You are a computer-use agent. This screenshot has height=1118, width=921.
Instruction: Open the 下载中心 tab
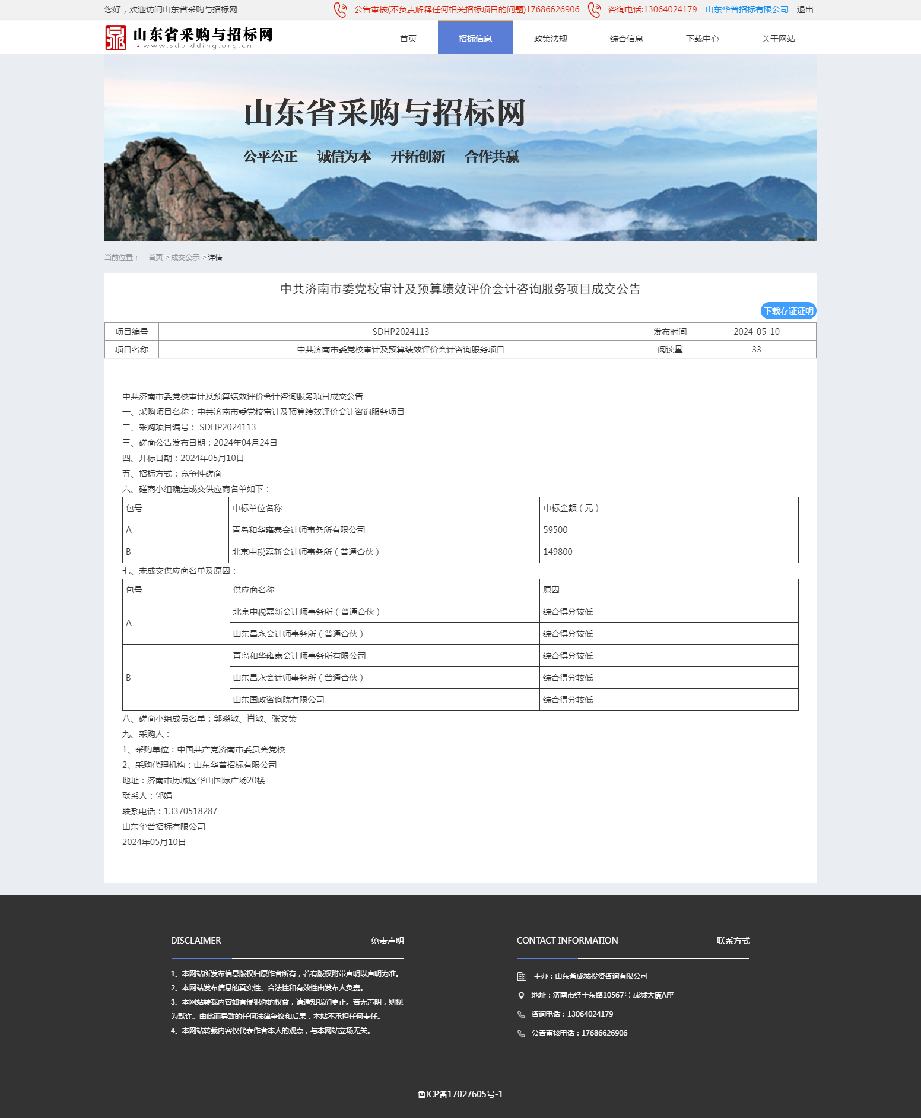coord(703,39)
